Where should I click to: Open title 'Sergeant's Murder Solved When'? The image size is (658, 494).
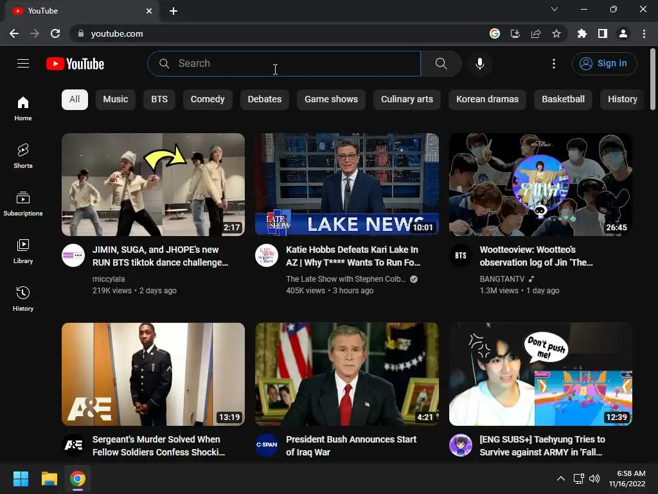coord(159,446)
